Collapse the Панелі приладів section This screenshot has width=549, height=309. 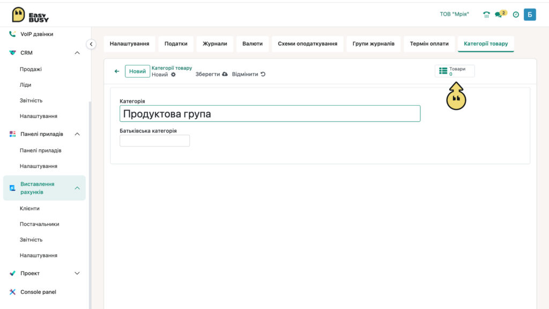tap(77, 134)
